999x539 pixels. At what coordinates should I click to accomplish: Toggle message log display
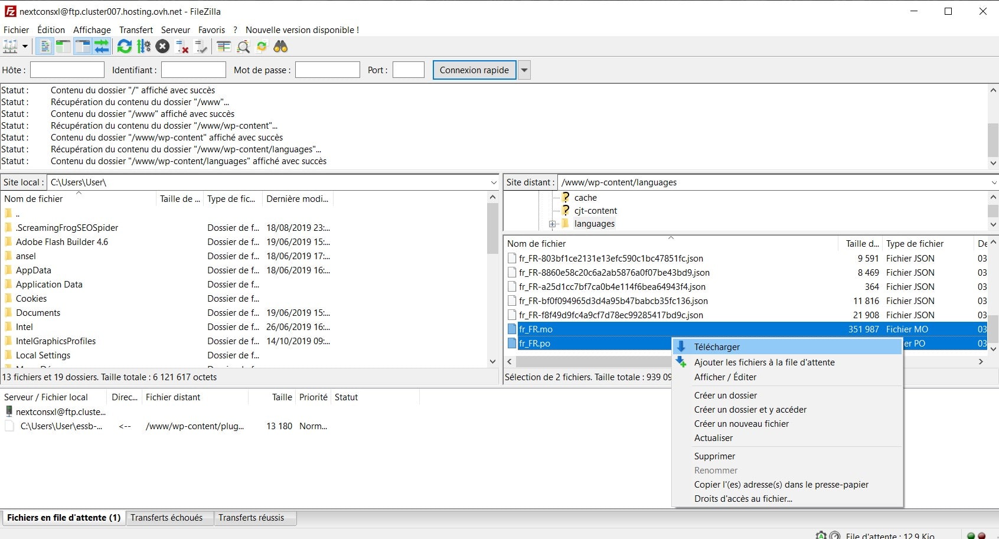click(x=45, y=47)
